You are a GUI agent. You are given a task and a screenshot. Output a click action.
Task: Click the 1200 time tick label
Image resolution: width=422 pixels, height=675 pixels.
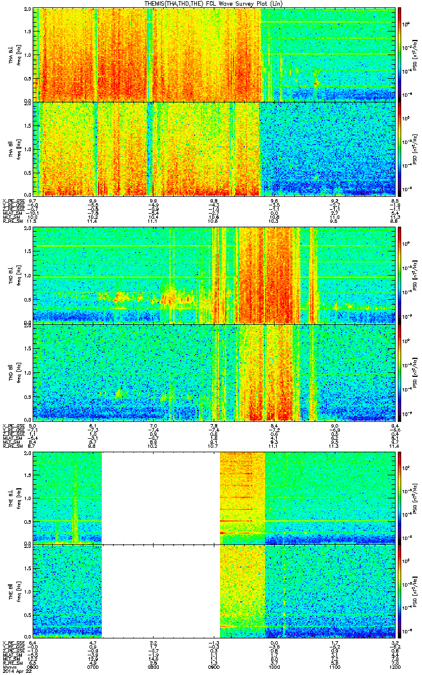pos(394,666)
